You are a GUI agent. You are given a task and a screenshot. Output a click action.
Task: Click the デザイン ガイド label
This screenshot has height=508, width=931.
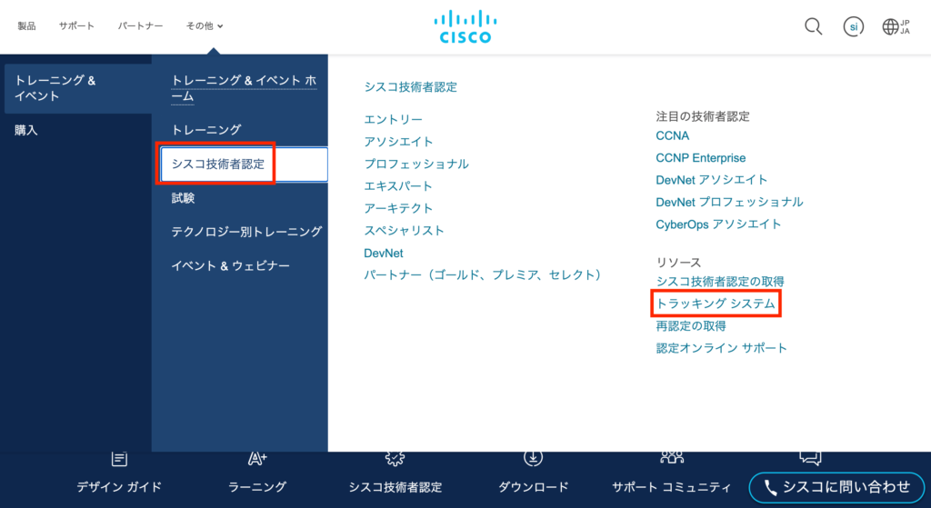click(119, 487)
